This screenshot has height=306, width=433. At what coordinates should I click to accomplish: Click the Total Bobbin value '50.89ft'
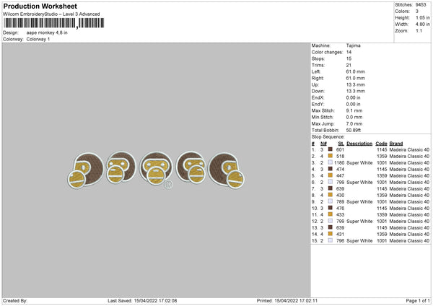(x=354, y=130)
